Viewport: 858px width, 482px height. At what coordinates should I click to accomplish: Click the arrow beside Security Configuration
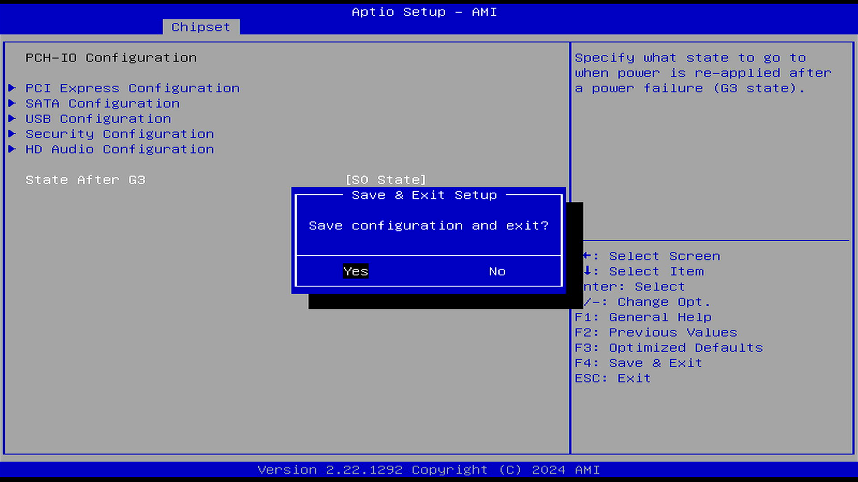tap(12, 133)
